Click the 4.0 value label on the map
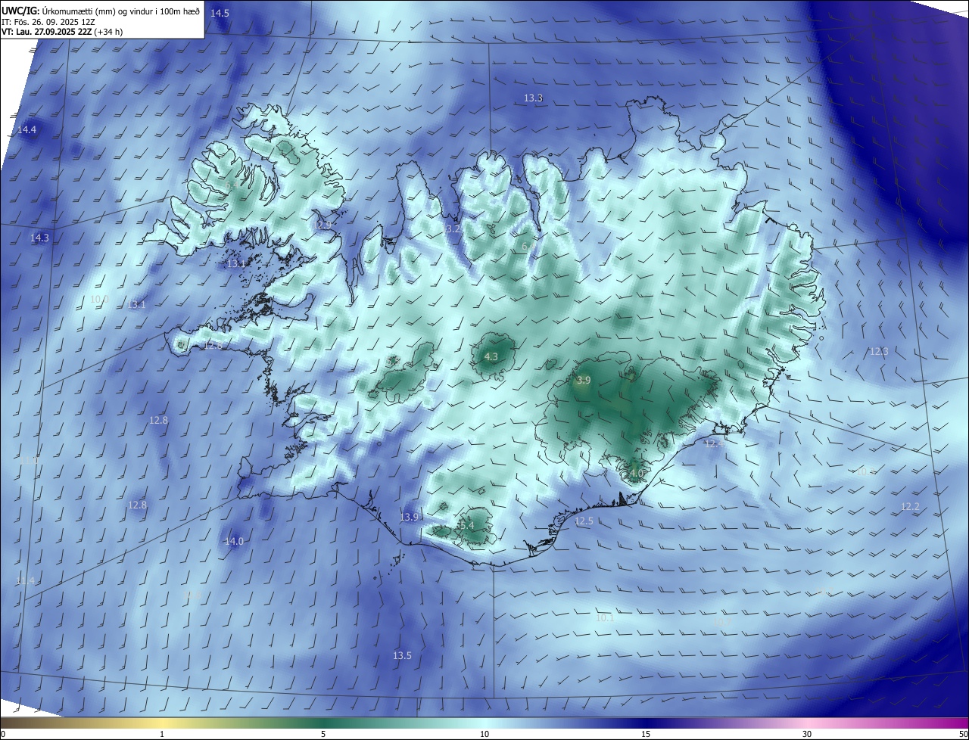This screenshot has height=740, width=969. pos(636,473)
